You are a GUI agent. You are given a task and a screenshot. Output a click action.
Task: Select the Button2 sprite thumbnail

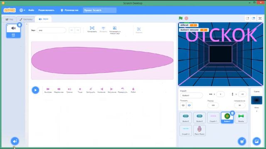tap(186, 118)
